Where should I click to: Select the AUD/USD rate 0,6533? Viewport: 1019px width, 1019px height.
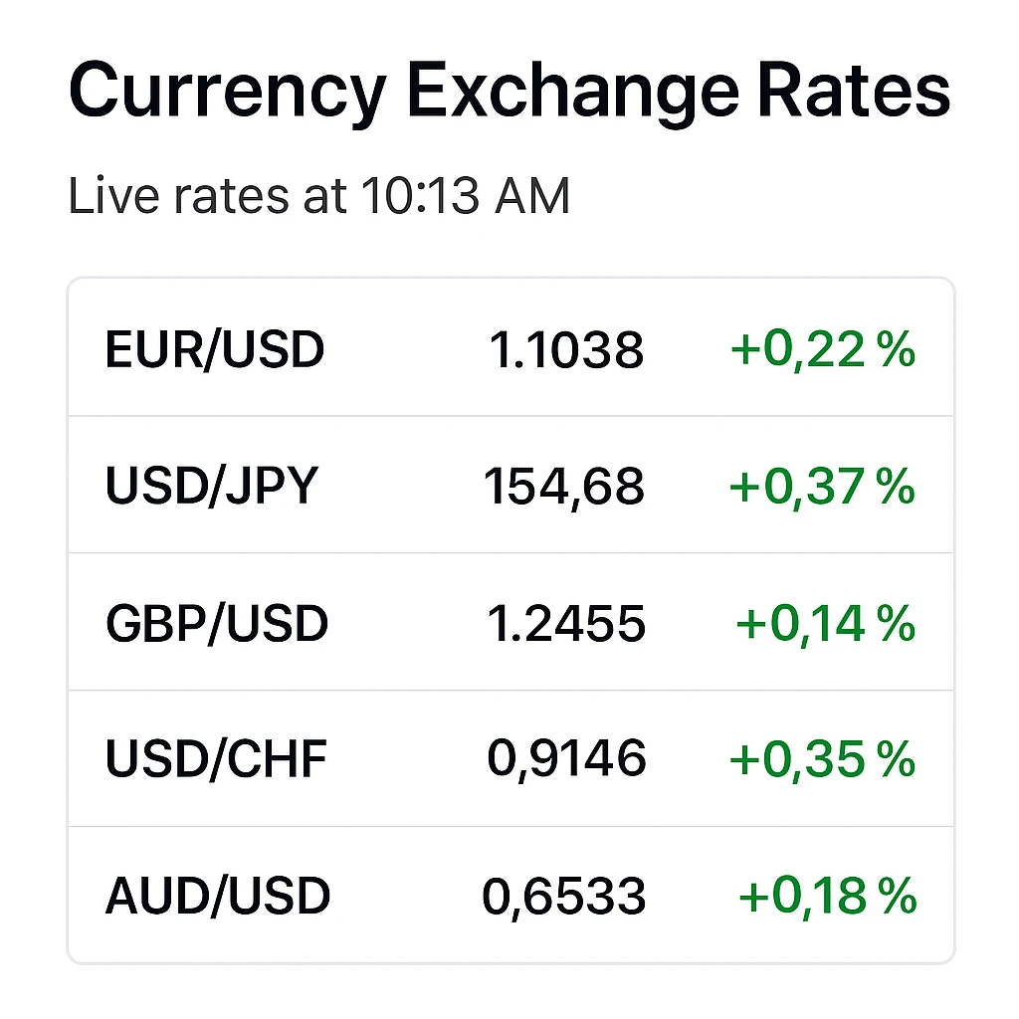564,897
